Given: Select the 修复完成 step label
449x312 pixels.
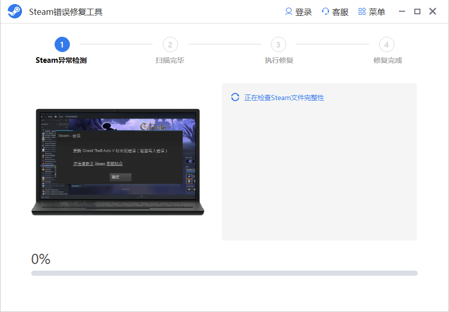Looking at the screenshot, I should click(x=388, y=60).
